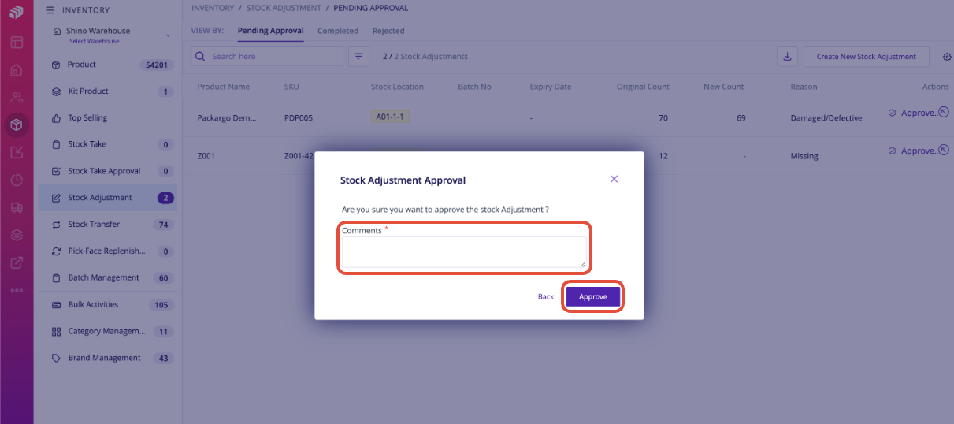954x424 pixels.
Task: Open the delivery truck icon in left rail
Action: [x=17, y=208]
